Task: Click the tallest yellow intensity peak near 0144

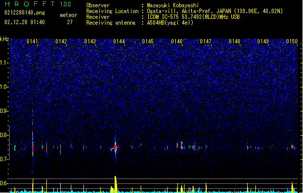Action: [x=115, y=184]
